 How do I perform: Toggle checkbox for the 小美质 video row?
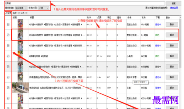[x=8, y=56]
